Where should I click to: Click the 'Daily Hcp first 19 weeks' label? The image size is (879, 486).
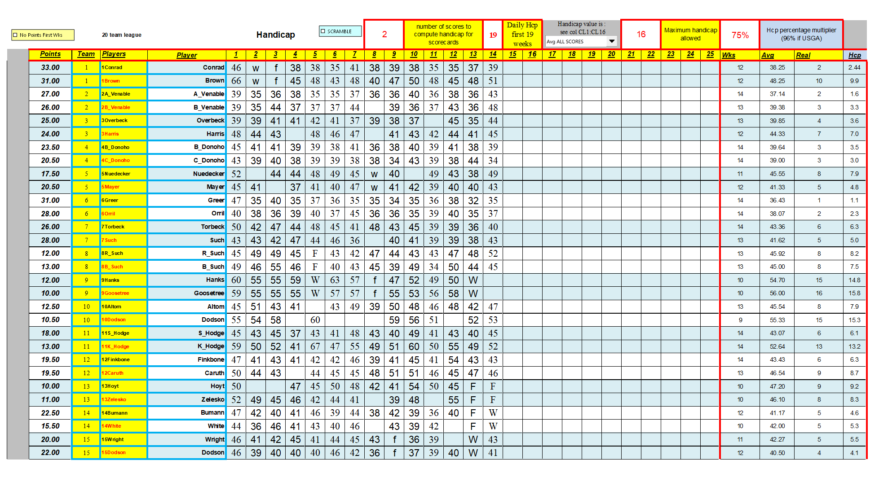click(x=522, y=34)
